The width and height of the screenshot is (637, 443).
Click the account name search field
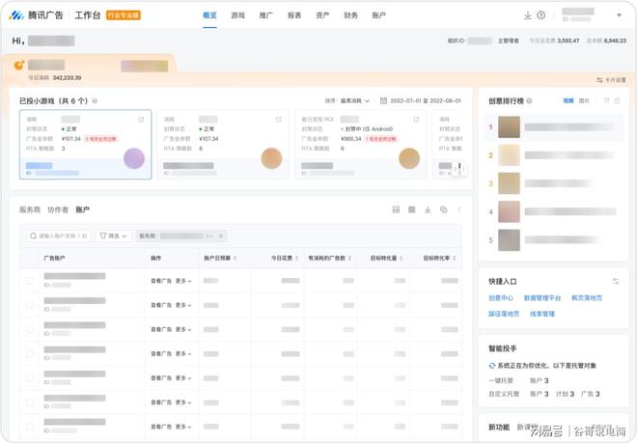tap(60, 235)
